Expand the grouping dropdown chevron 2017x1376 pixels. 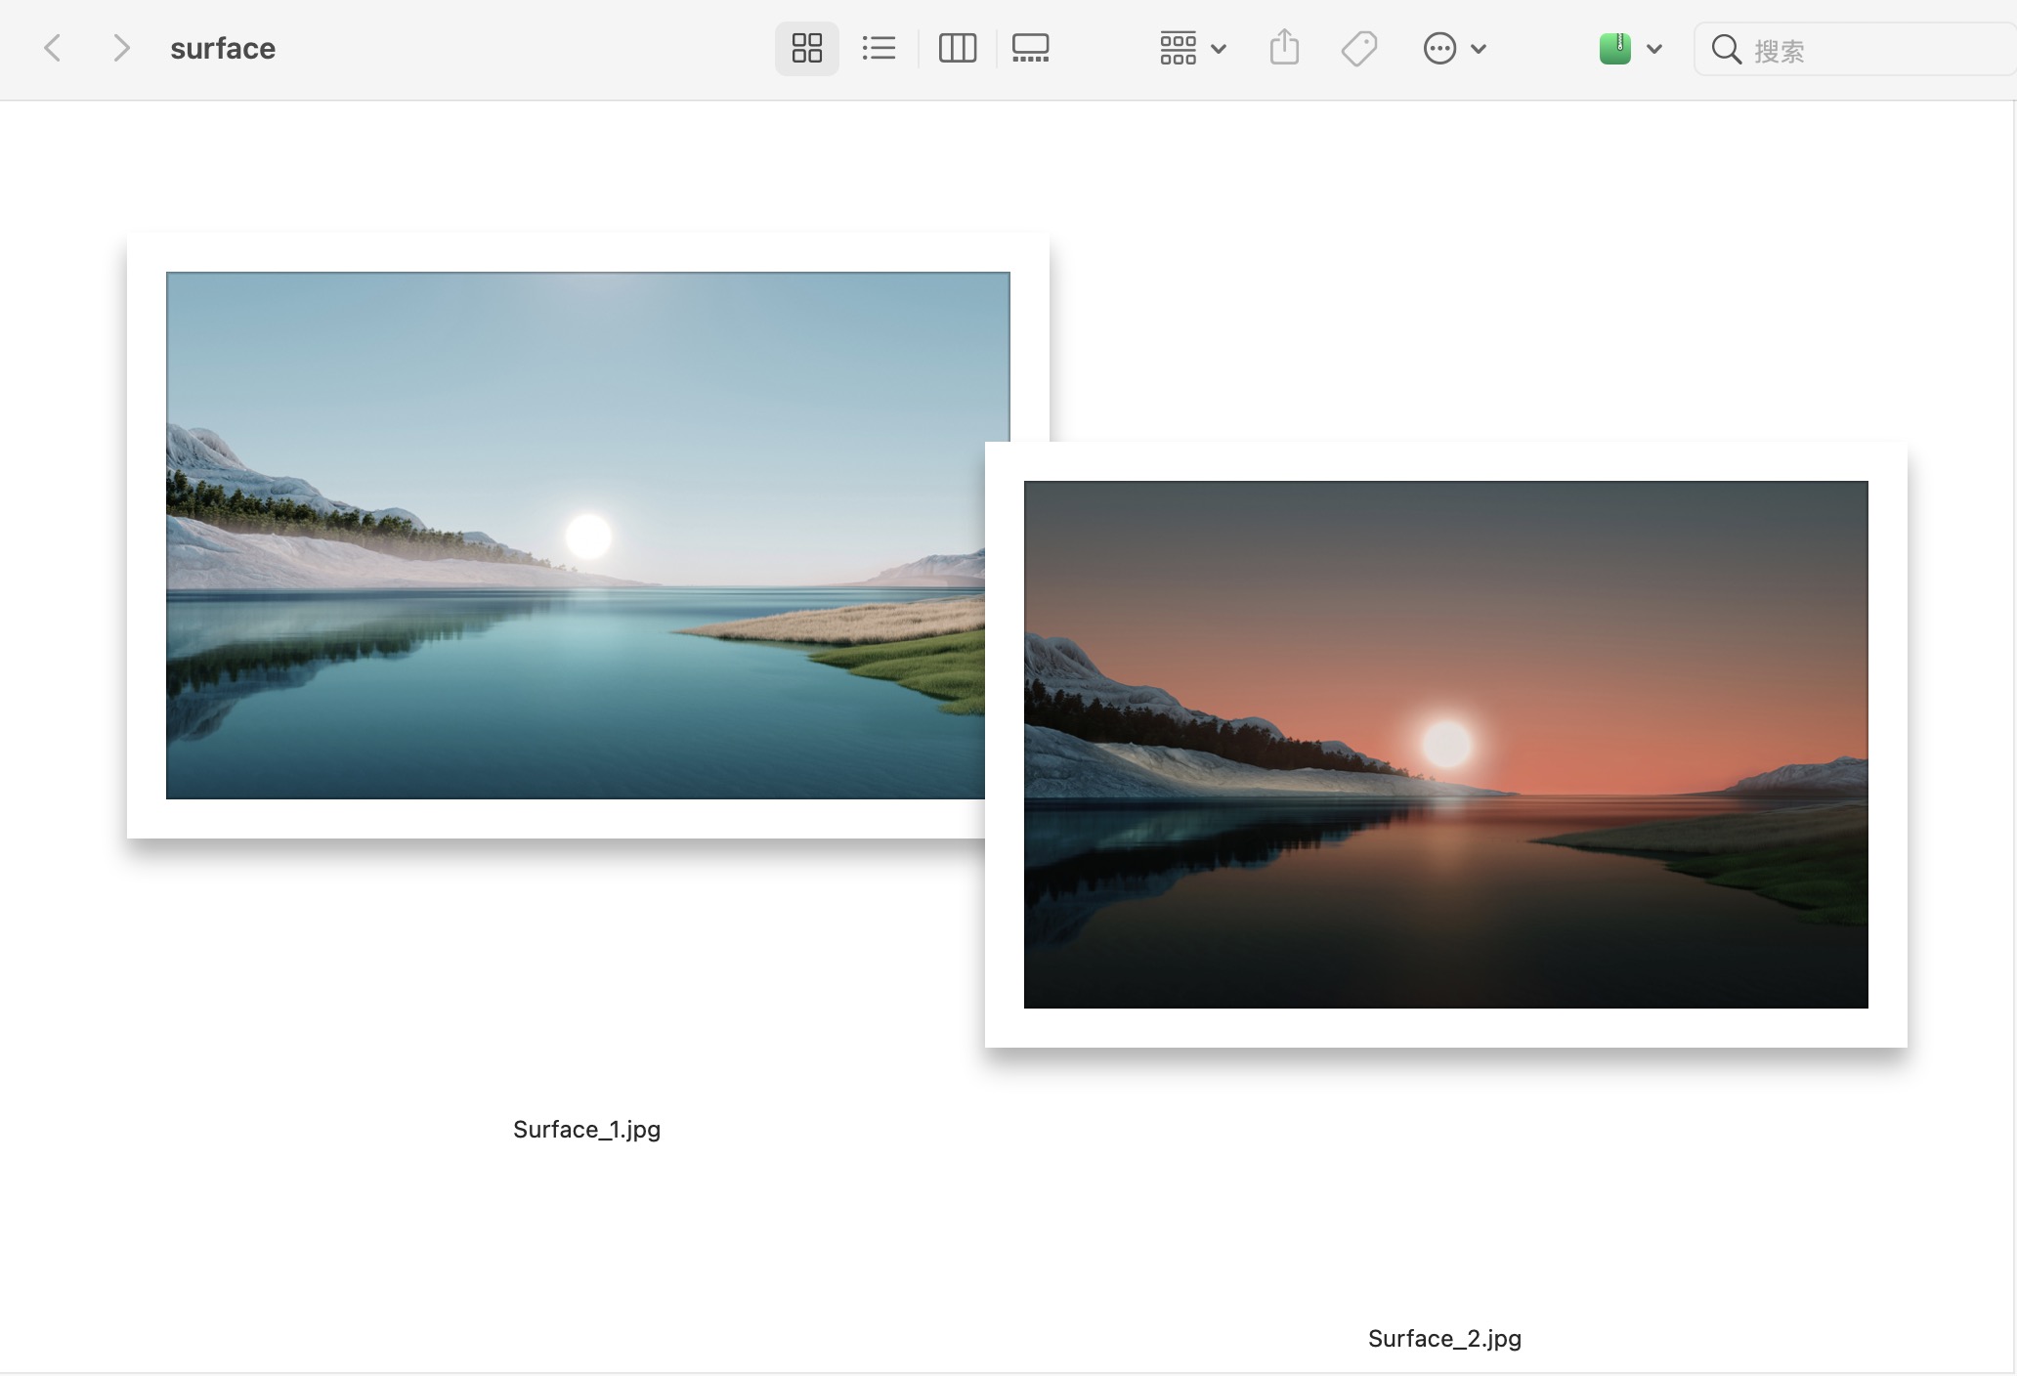point(1219,49)
